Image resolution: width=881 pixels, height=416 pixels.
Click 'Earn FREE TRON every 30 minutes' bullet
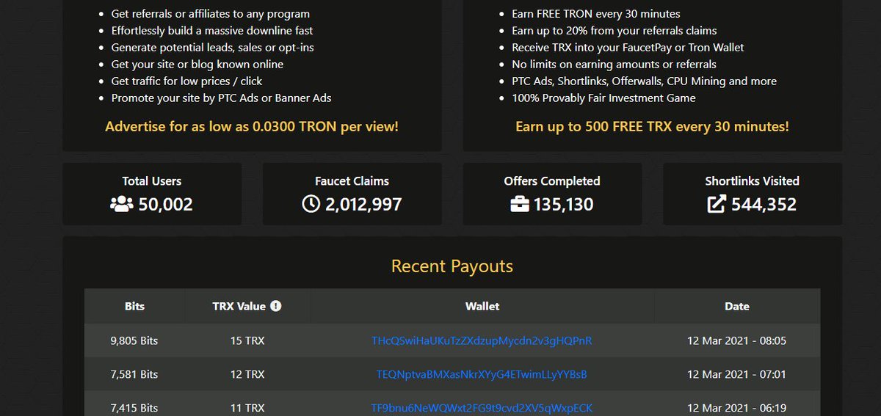[x=596, y=14]
